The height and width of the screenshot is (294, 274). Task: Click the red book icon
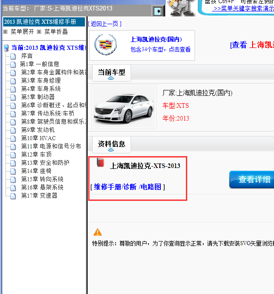100,163
